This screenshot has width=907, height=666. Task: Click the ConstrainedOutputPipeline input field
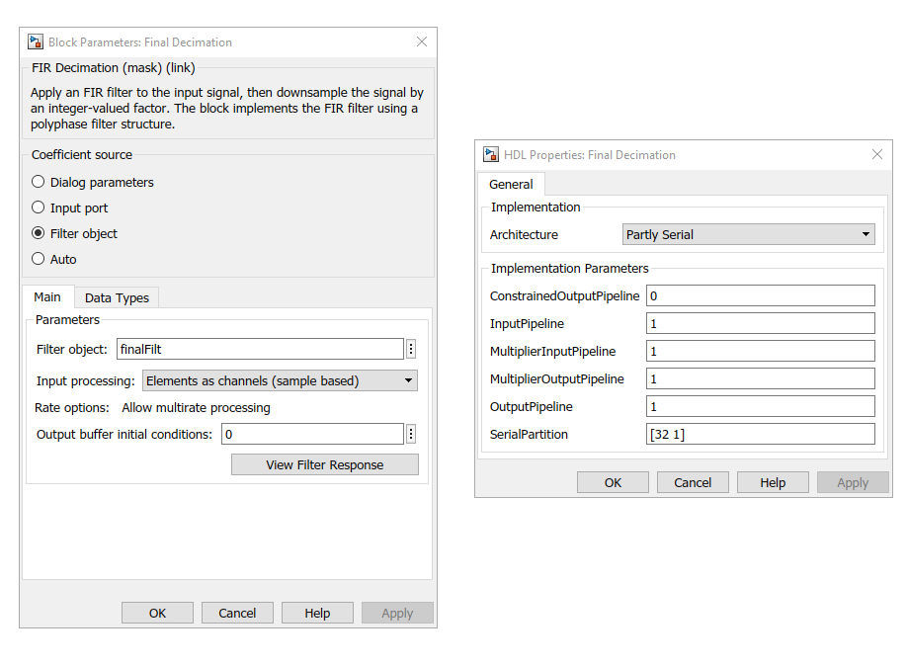[x=760, y=295]
